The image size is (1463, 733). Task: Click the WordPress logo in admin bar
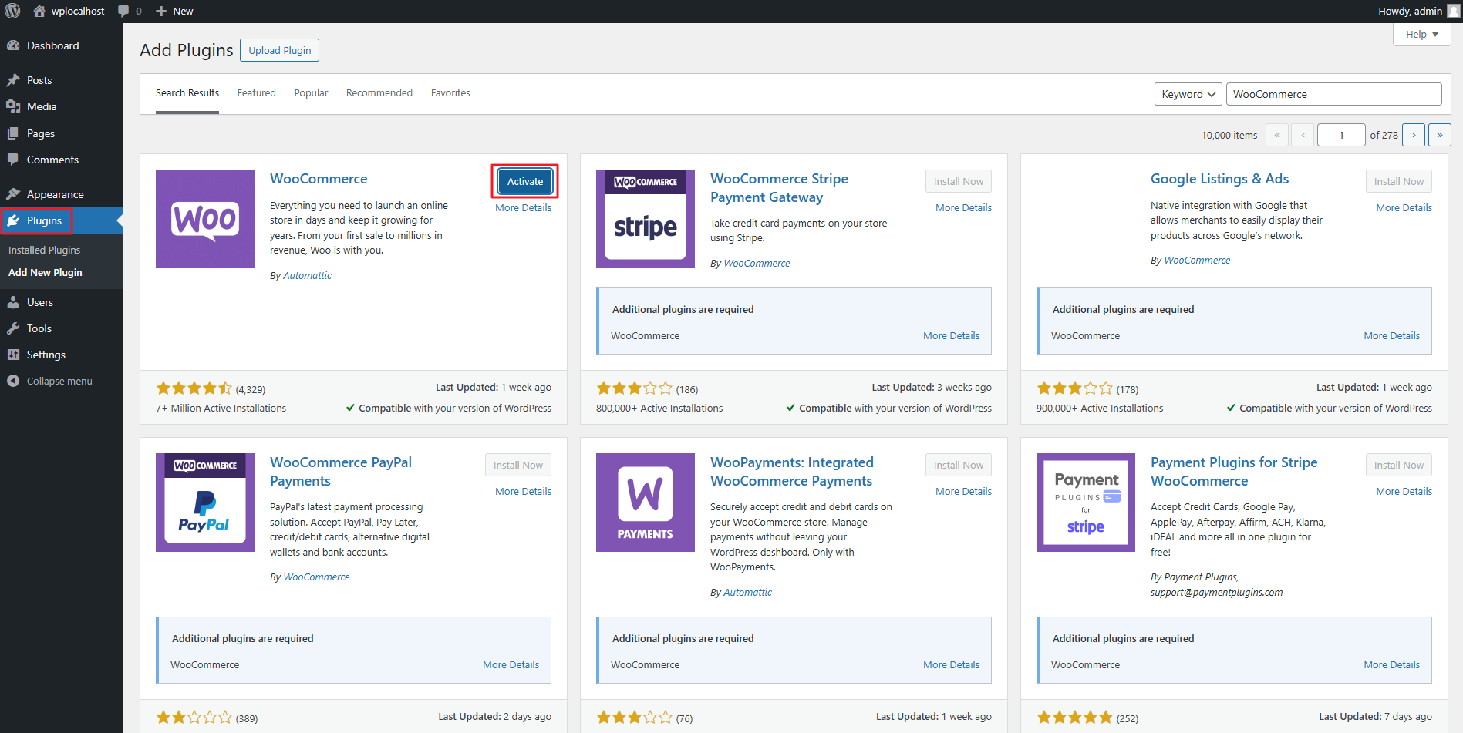(x=12, y=11)
